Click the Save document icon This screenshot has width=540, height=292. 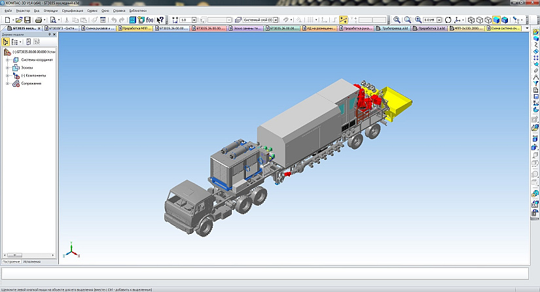click(x=27, y=20)
